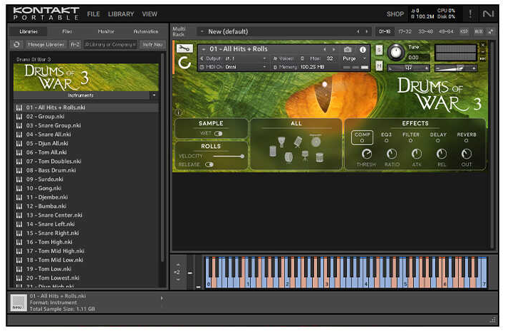Open the FILE menu

[x=93, y=14]
